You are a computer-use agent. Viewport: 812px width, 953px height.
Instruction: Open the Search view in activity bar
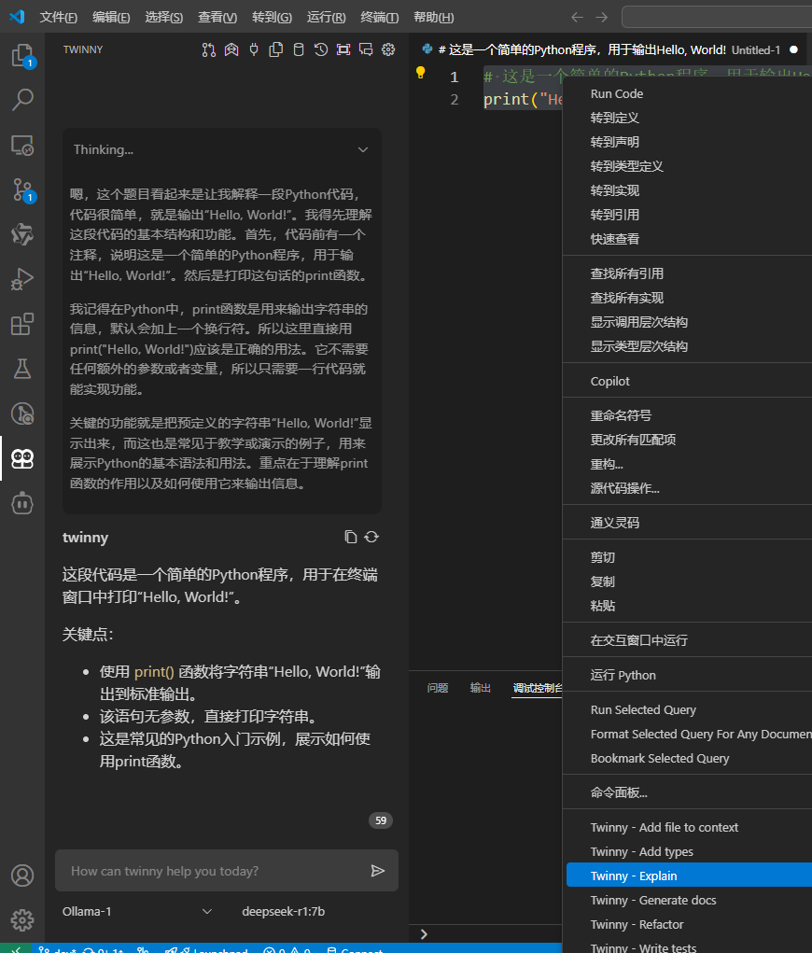(x=22, y=100)
